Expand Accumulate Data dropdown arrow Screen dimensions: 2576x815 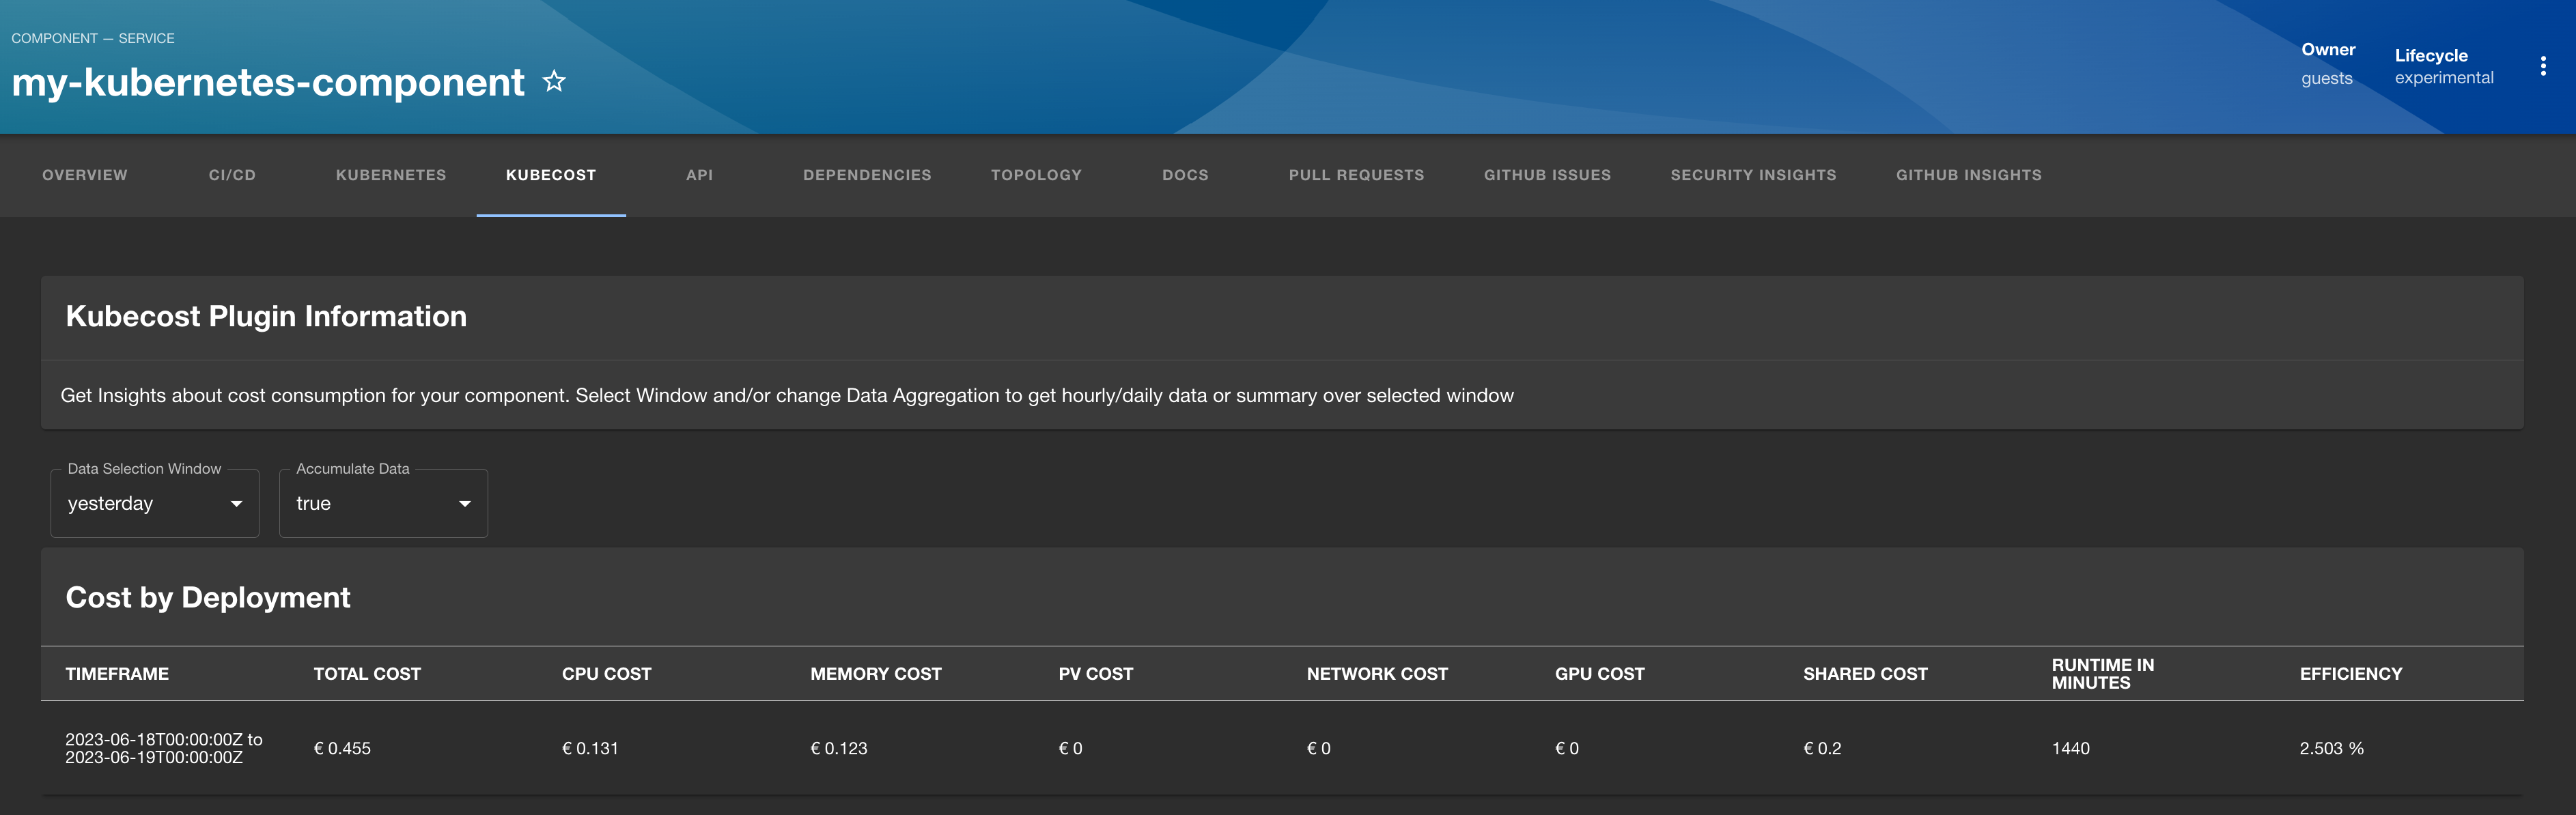[x=464, y=503]
